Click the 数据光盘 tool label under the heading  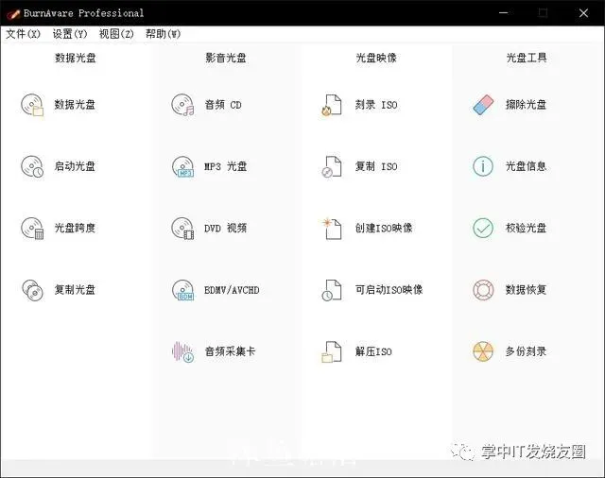point(75,105)
